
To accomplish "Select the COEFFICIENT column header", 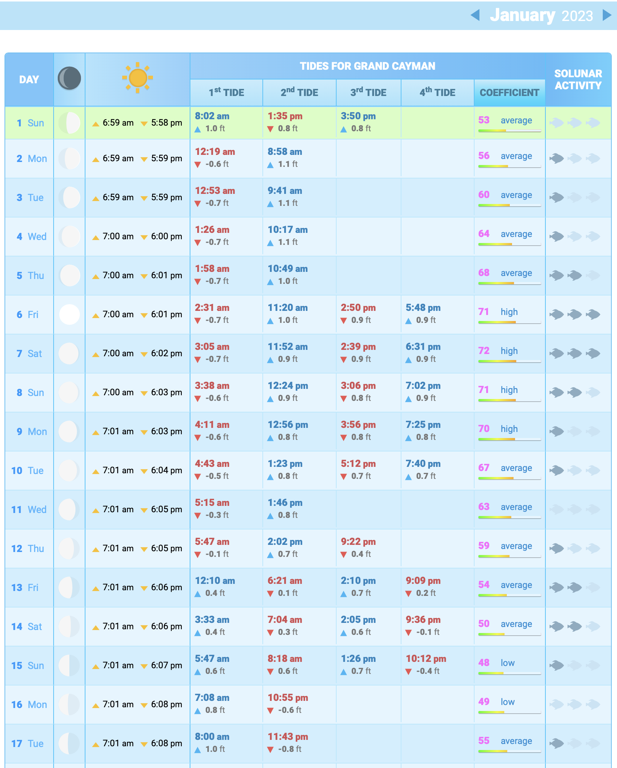I will [x=509, y=93].
